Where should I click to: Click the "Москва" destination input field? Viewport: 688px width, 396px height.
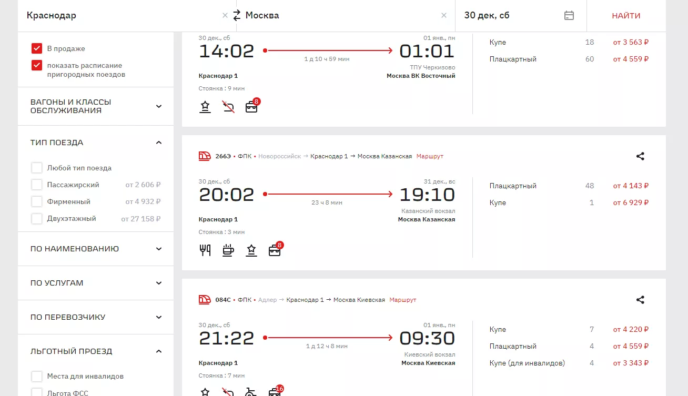337,15
